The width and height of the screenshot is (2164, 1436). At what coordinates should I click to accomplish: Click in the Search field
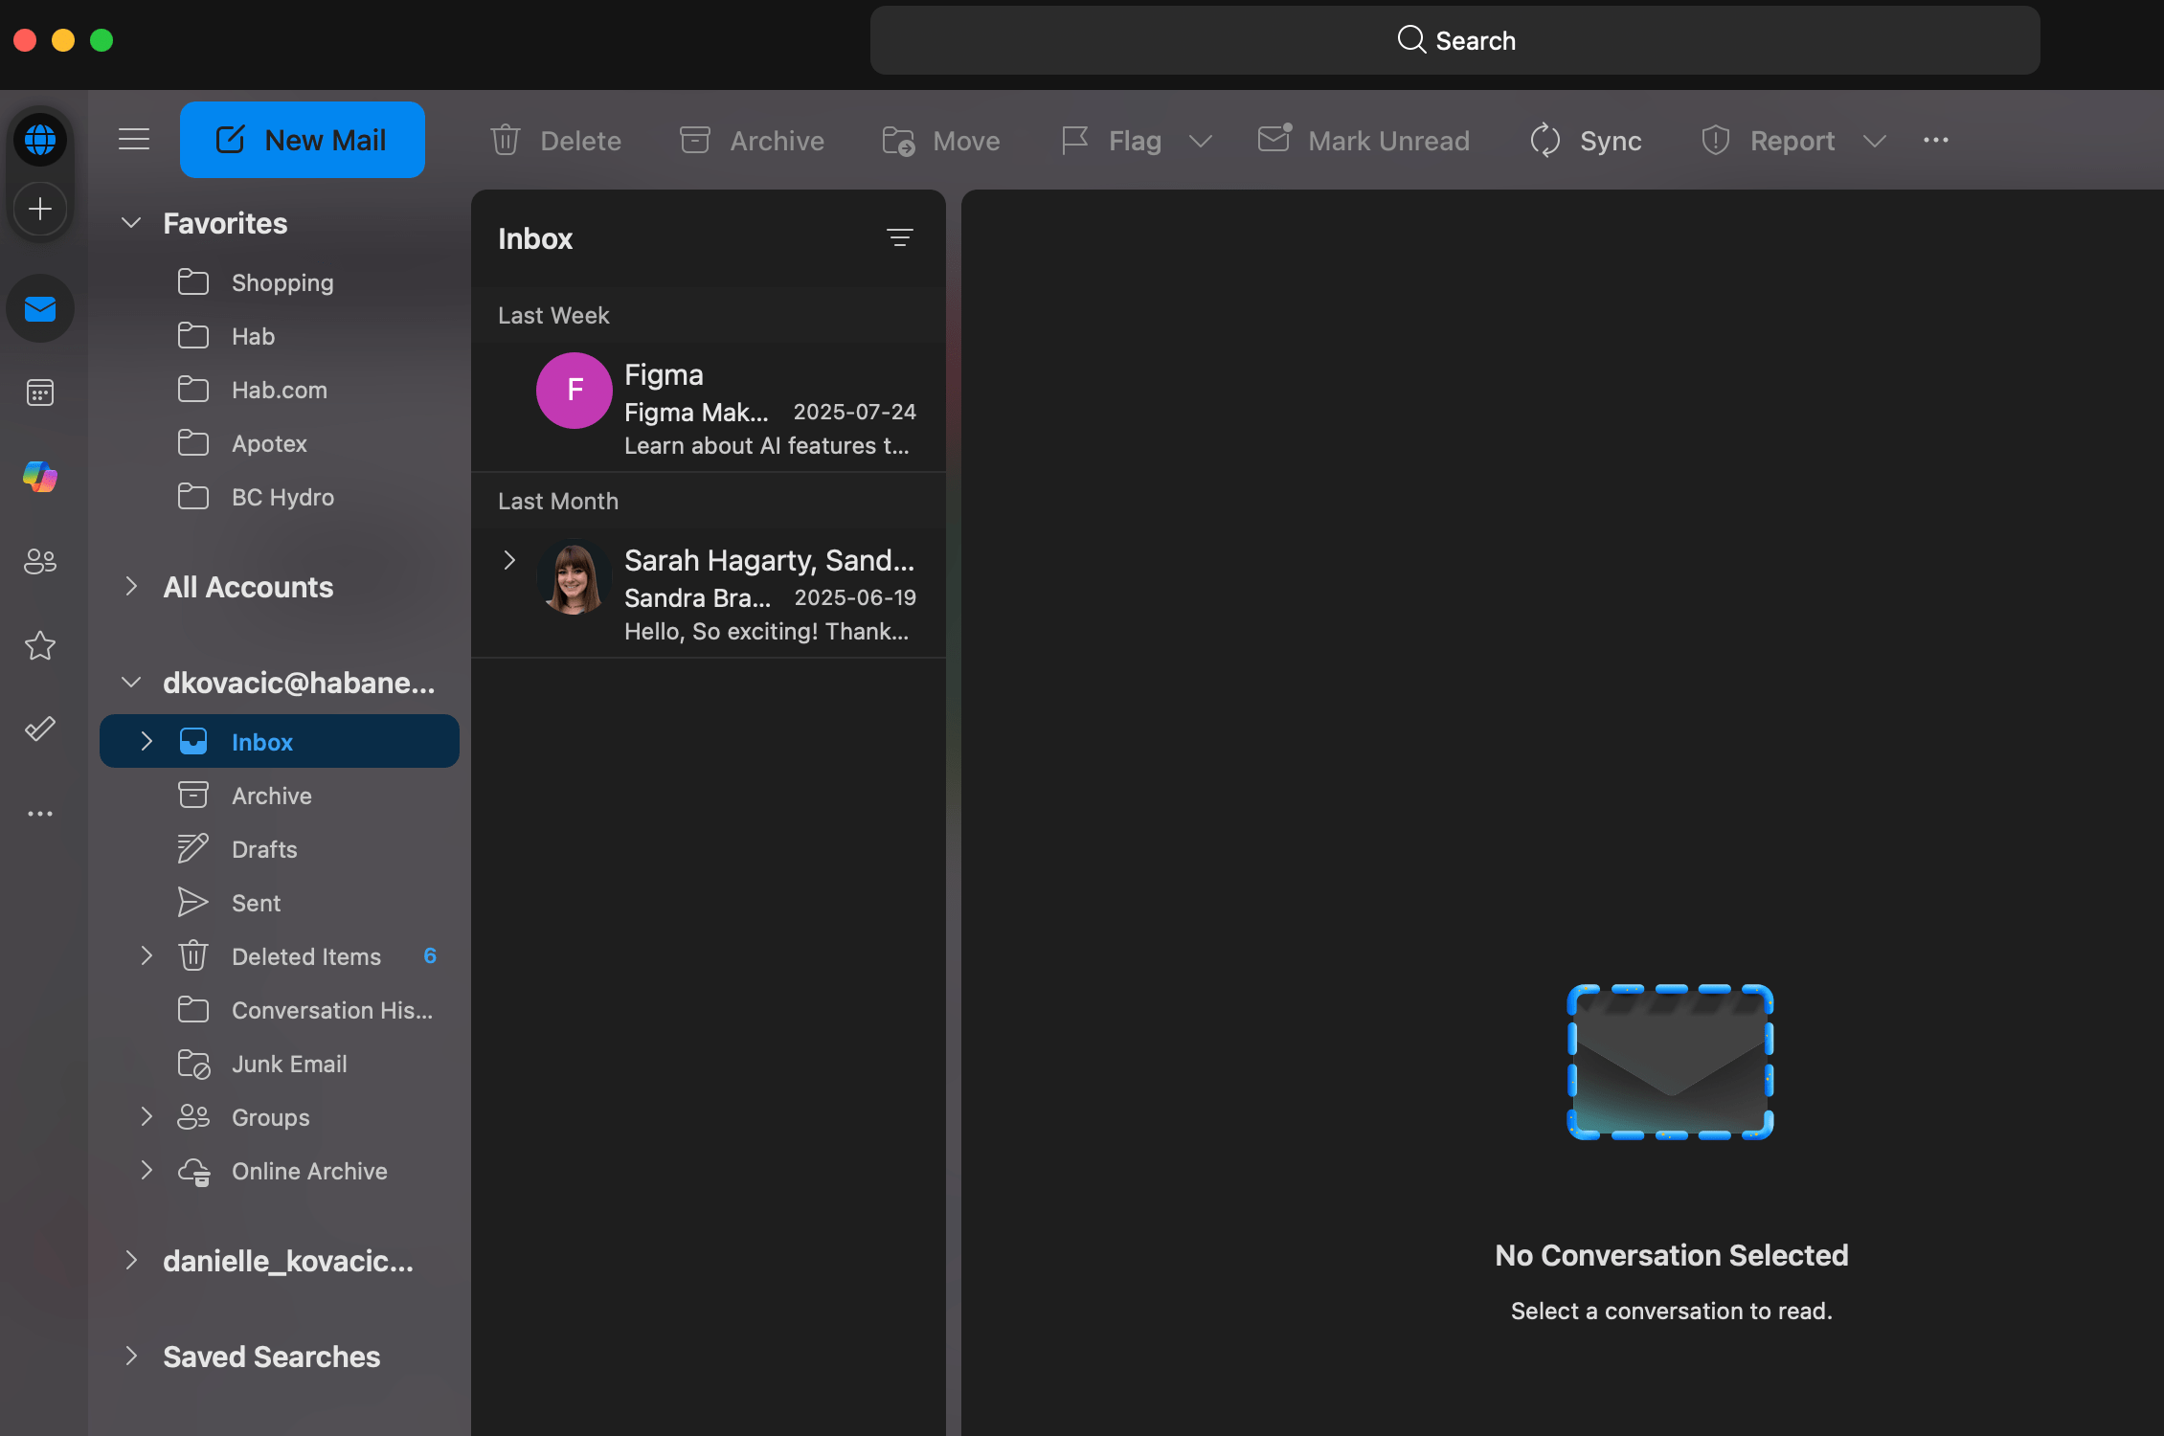pyautogui.click(x=1455, y=40)
